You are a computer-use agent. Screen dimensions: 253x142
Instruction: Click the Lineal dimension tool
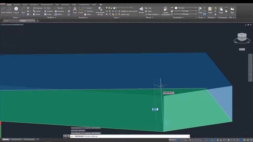(x=88, y=8)
